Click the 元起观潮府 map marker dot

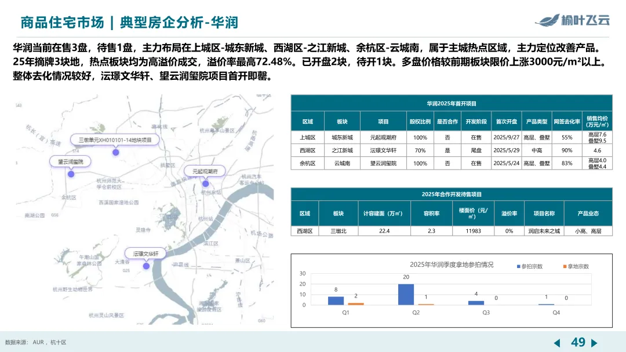pyautogui.click(x=205, y=184)
